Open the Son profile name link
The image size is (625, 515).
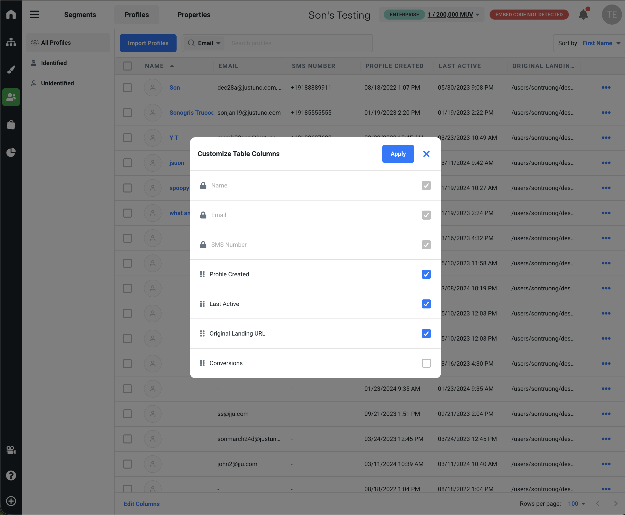coord(175,88)
